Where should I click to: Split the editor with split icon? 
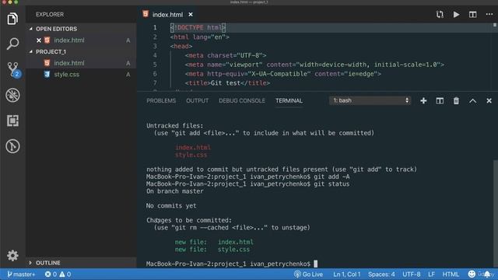(472, 15)
